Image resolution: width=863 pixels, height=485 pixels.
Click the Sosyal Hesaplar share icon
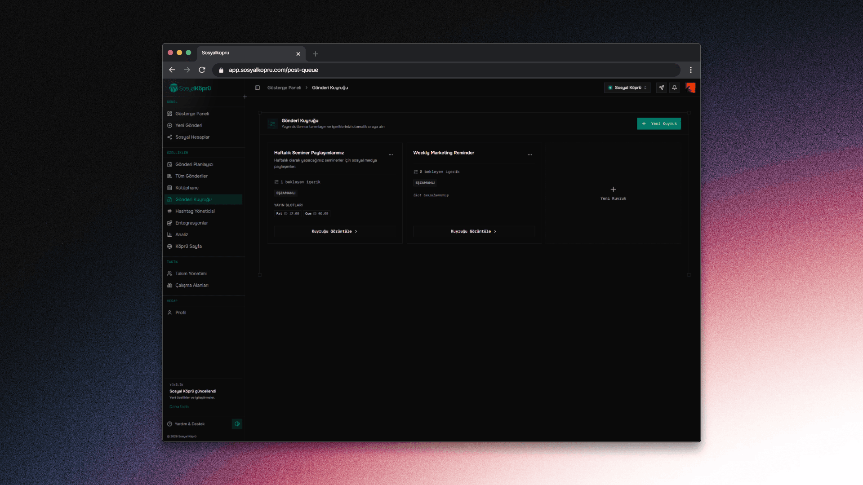(169, 137)
